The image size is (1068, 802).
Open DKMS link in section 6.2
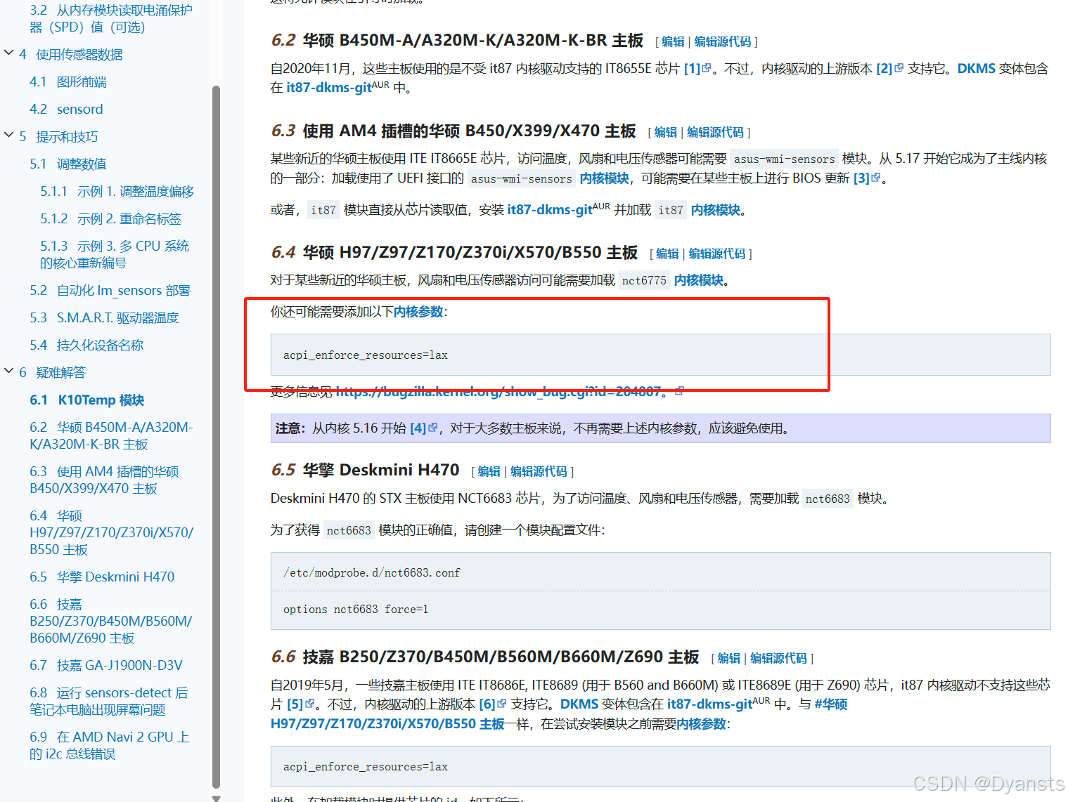coord(977,69)
